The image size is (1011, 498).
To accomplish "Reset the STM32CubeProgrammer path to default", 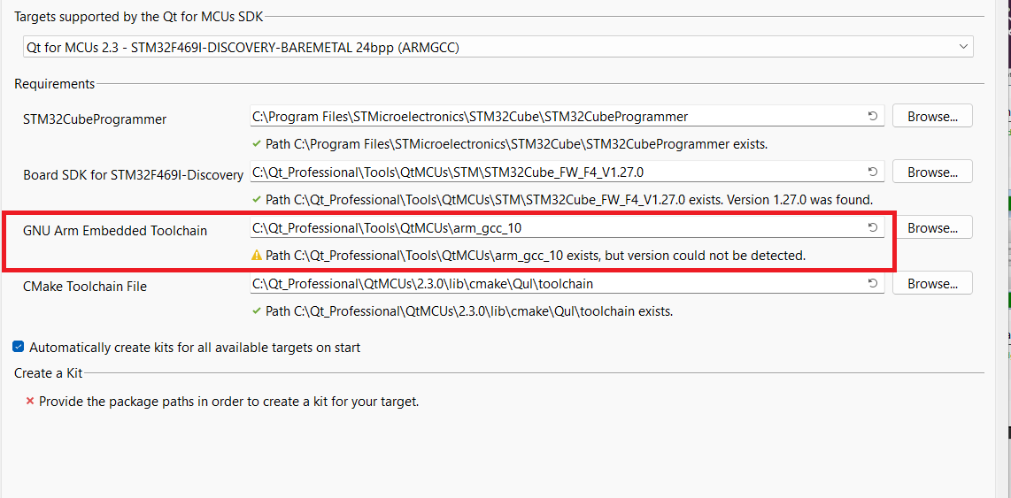I will [x=872, y=117].
